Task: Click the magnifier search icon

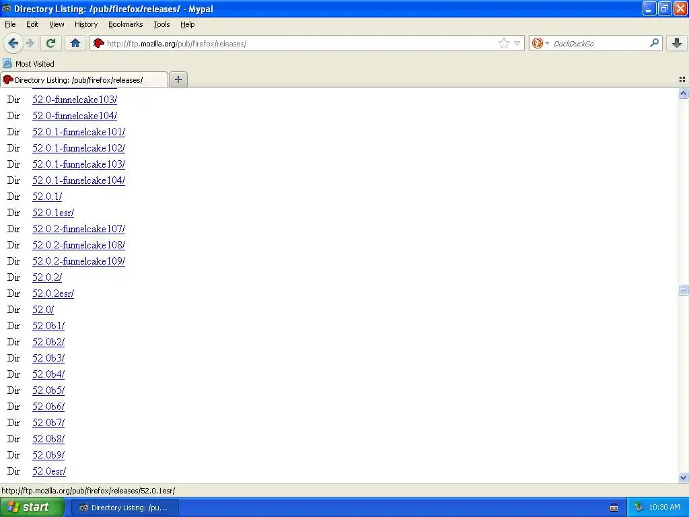Action: point(654,42)
